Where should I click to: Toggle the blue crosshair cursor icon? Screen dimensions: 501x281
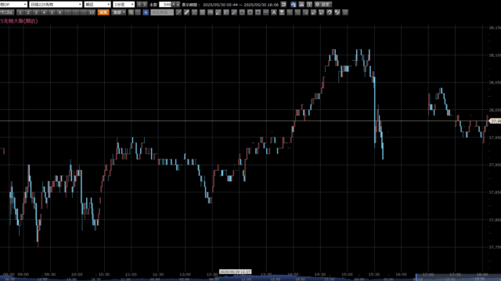pyautogui.click(x=146, y=12)
